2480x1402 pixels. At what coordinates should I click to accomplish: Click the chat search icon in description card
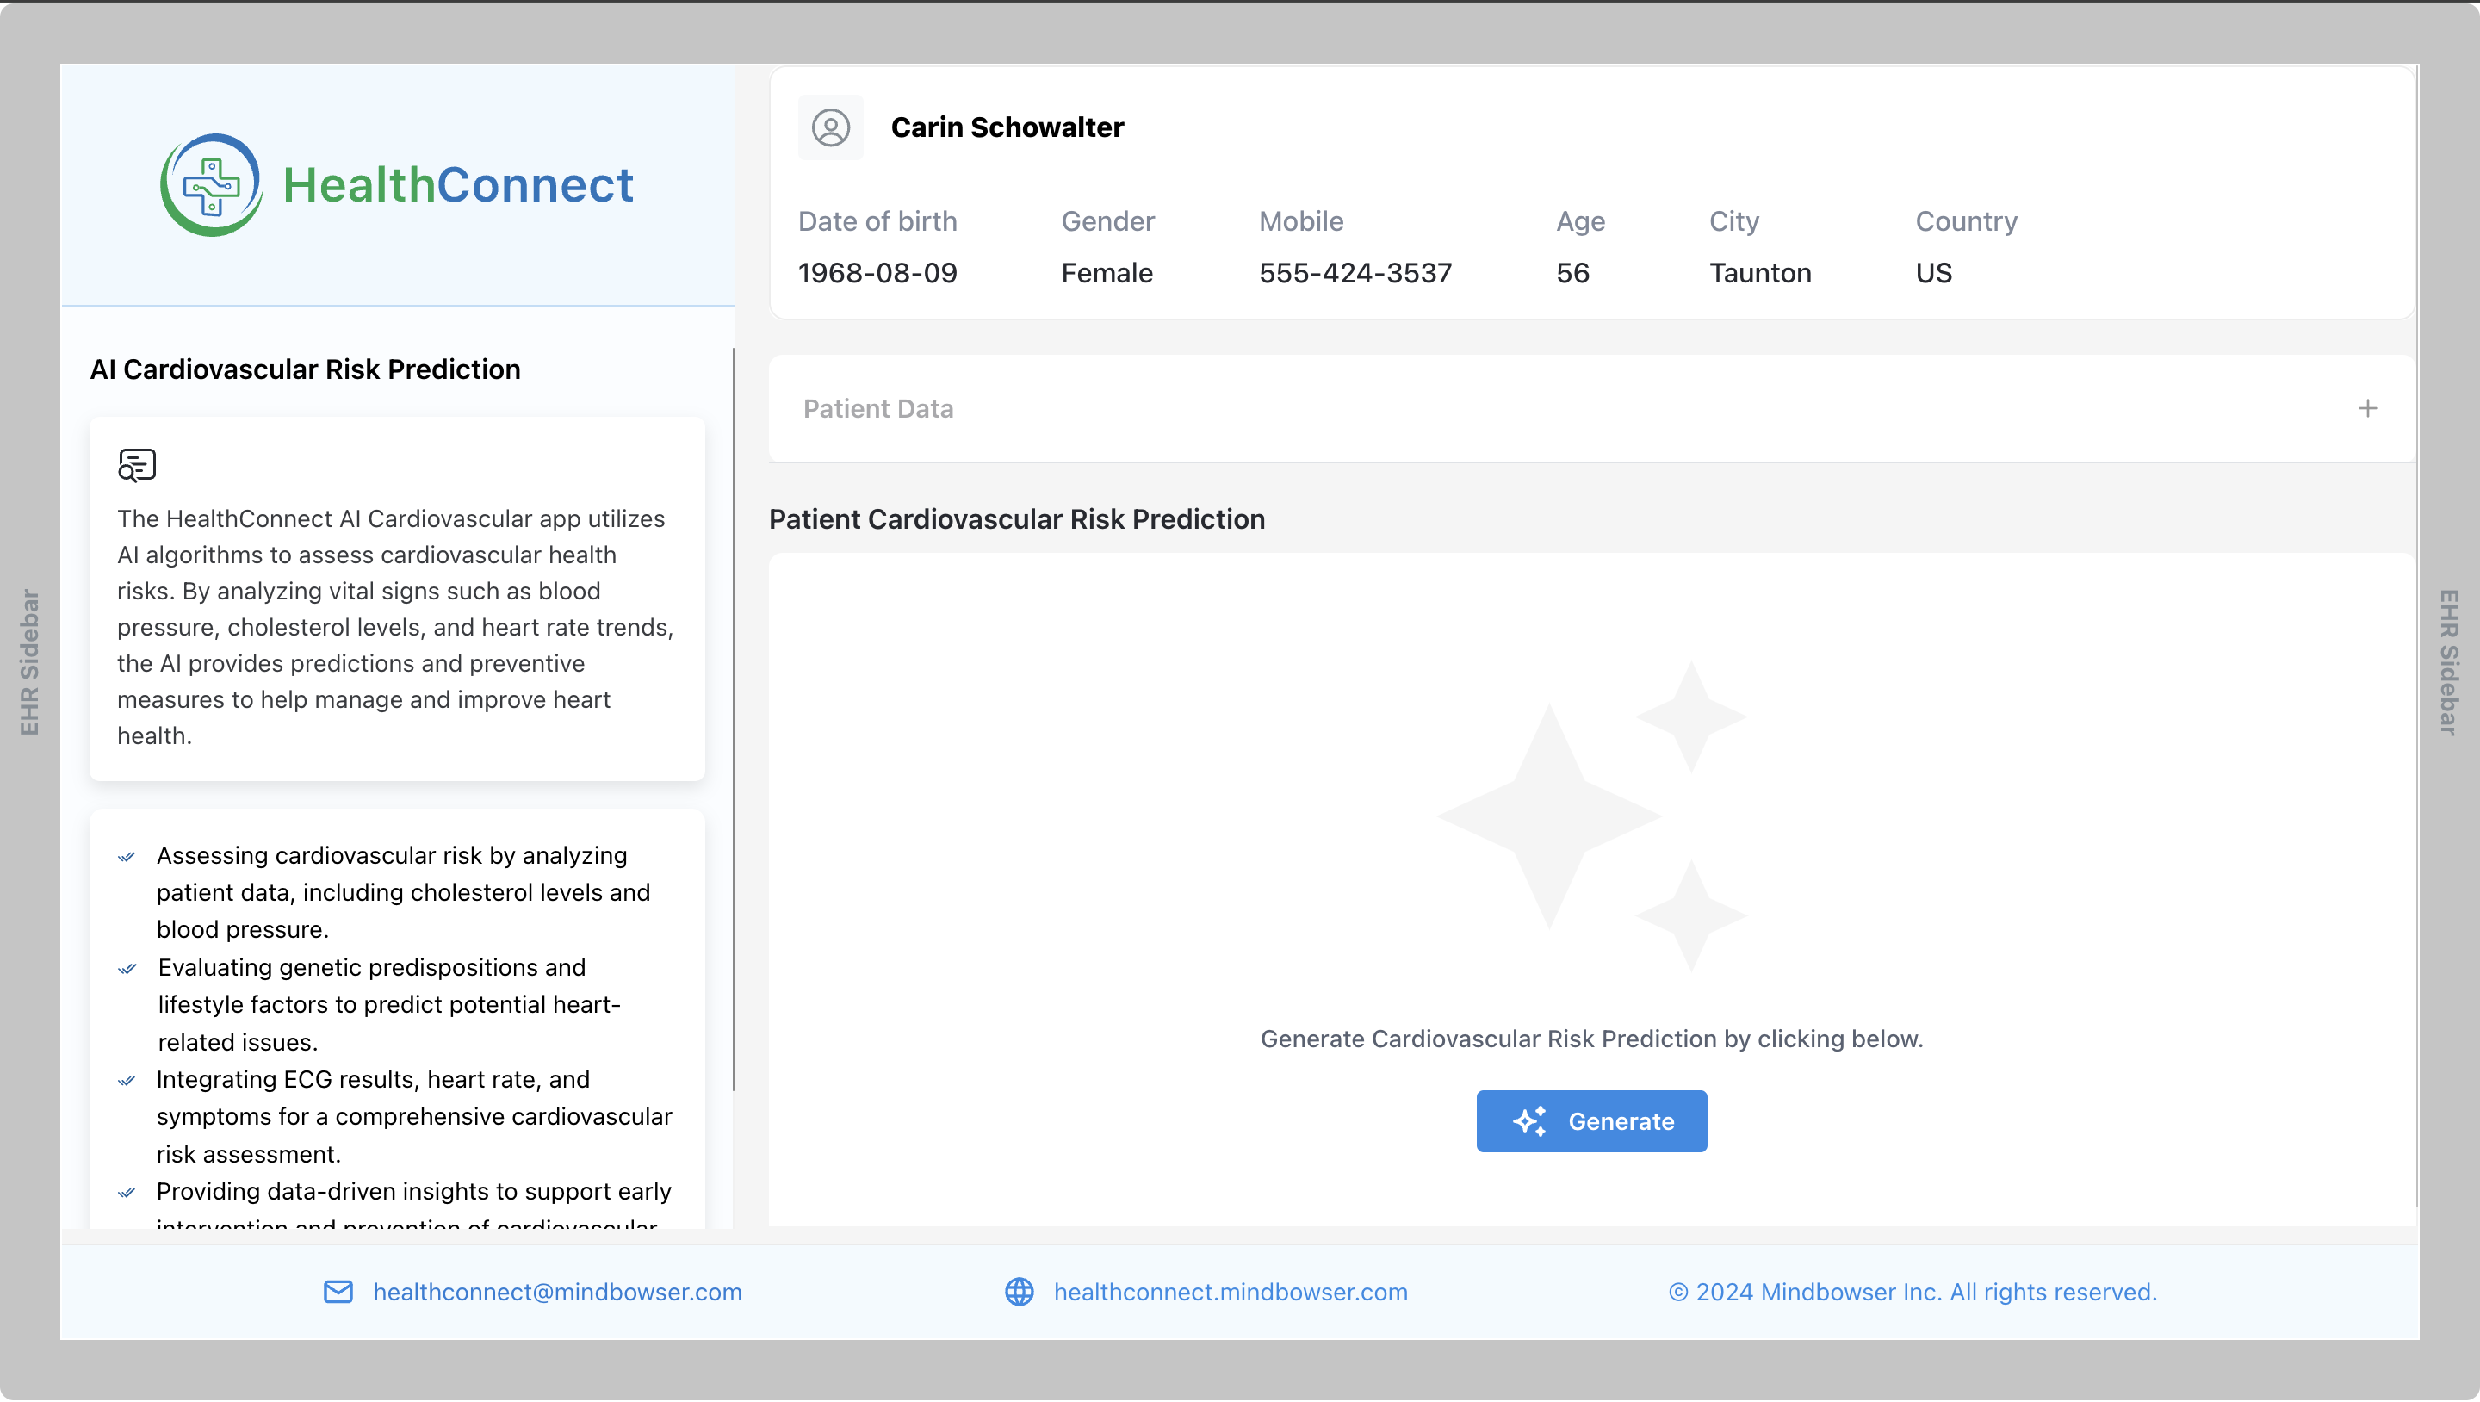[137, 465]
